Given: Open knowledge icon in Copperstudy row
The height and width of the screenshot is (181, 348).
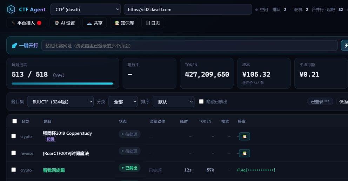Looking at the screenshot, I should pyautogui.click(x=245, y=136).
